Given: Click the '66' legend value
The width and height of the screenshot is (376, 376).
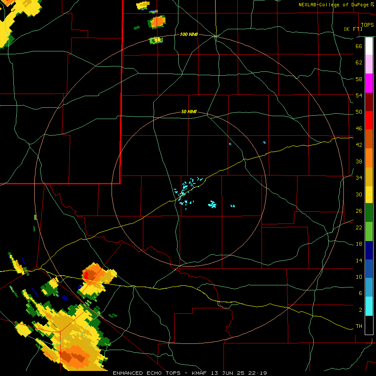Looking at the screenshot, I should [x=359, y=46].
